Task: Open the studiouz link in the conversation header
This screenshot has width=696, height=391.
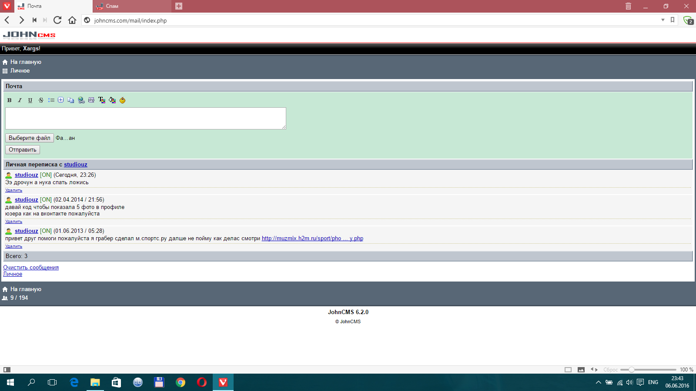Action: [x=76, y=165]
